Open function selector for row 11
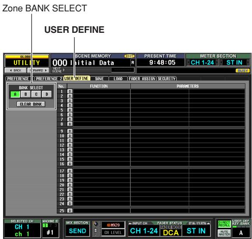The width and height of the screenshot is (252, 239). [x=70, y=141]
